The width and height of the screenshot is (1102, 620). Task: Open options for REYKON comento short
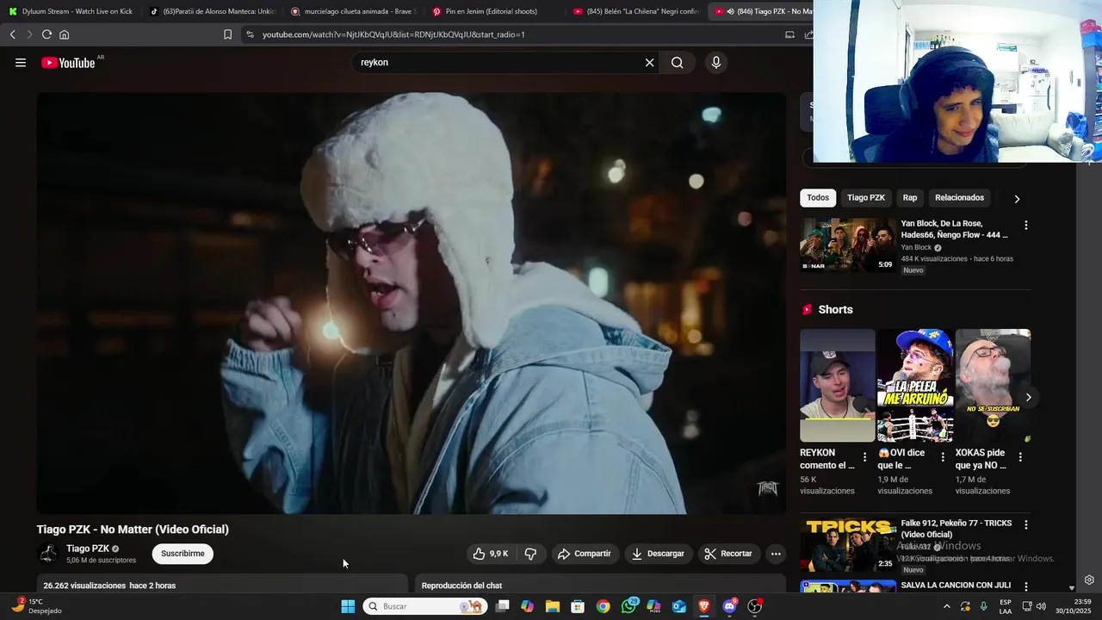coord(865,457)
